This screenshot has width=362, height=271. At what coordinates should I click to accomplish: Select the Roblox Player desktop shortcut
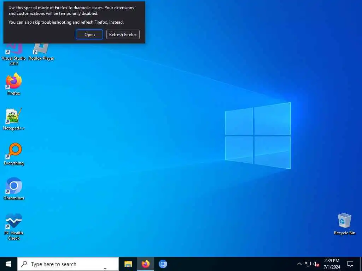pos(41,53)
